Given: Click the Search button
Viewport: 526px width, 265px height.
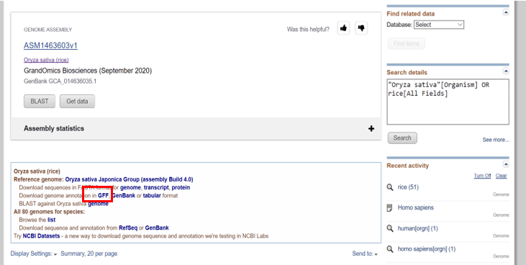Looking at the screenshot, I should point(402,138).
